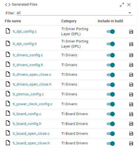Save ti_drivers_open_close.c via disk icon

pos(131,75)
